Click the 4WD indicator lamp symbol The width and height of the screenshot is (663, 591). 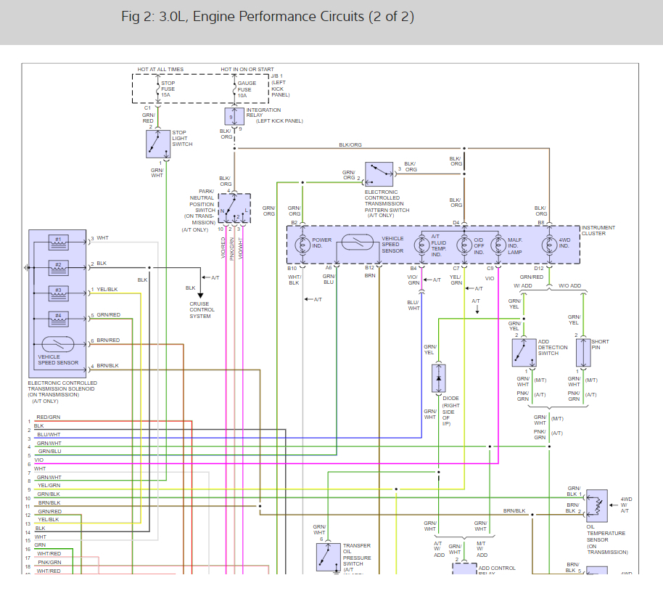549,244
